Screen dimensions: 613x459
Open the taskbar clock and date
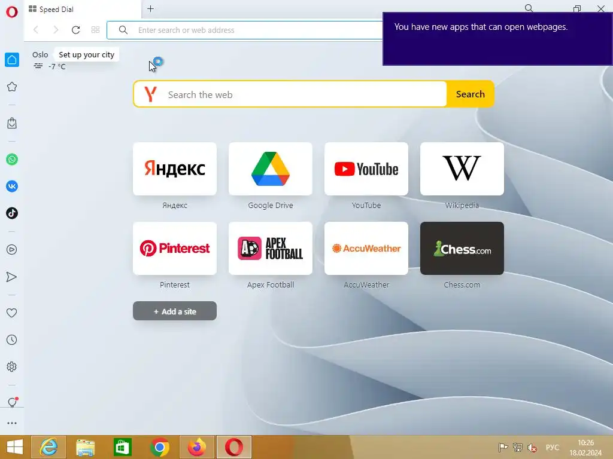coord(585,448)
